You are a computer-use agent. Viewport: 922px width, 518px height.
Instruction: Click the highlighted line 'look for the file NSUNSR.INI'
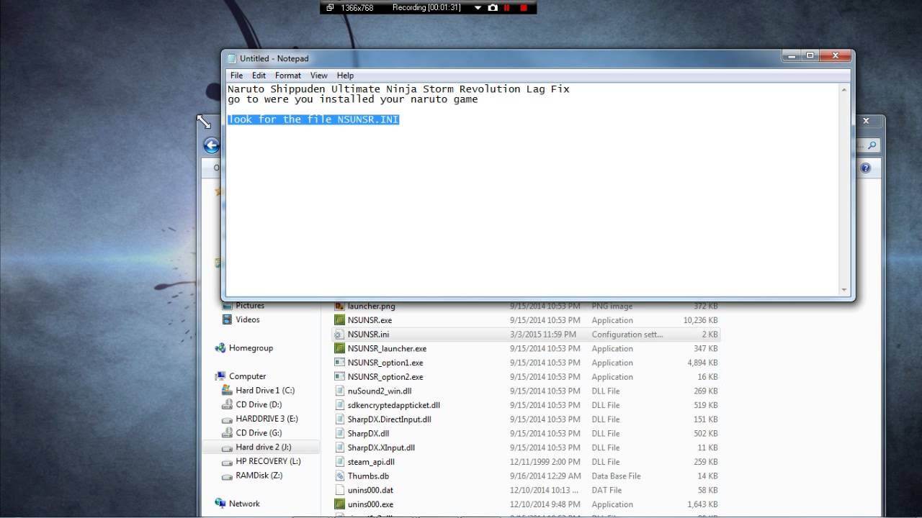313,119
